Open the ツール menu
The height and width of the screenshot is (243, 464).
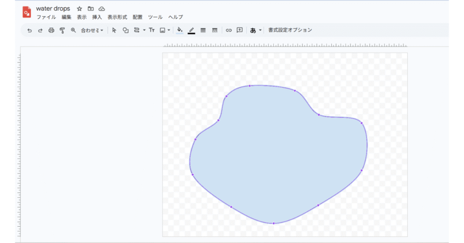(155, 17)
